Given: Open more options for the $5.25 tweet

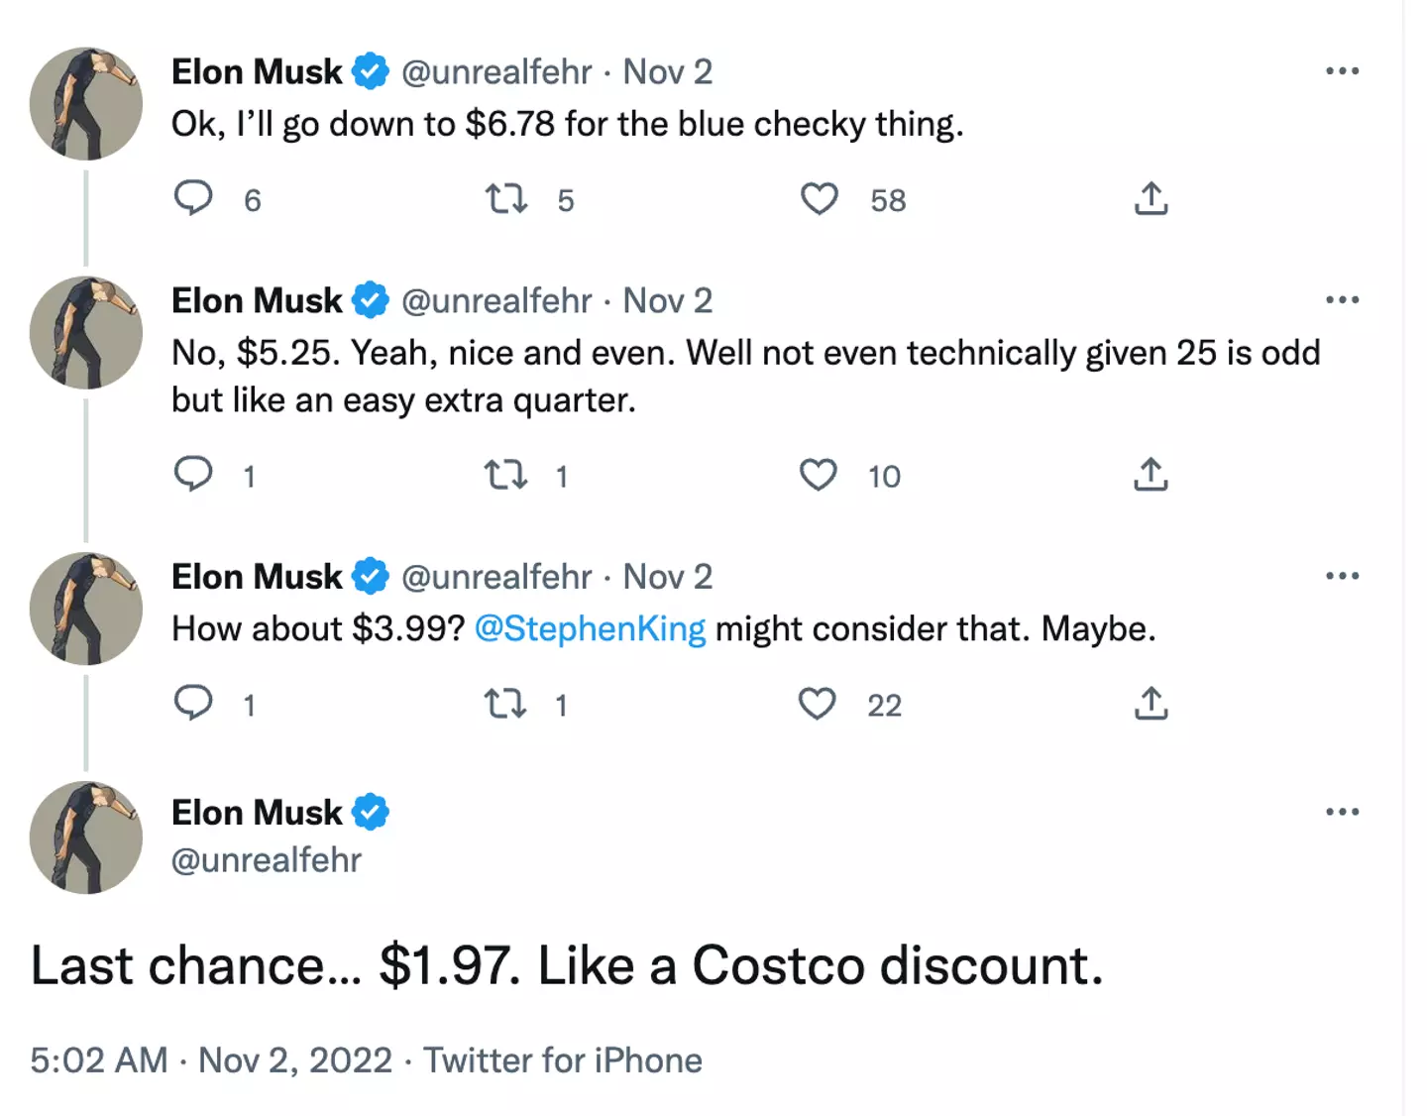Looking at the screenshot, I should pyautogui.click(x=1342, y=300).
